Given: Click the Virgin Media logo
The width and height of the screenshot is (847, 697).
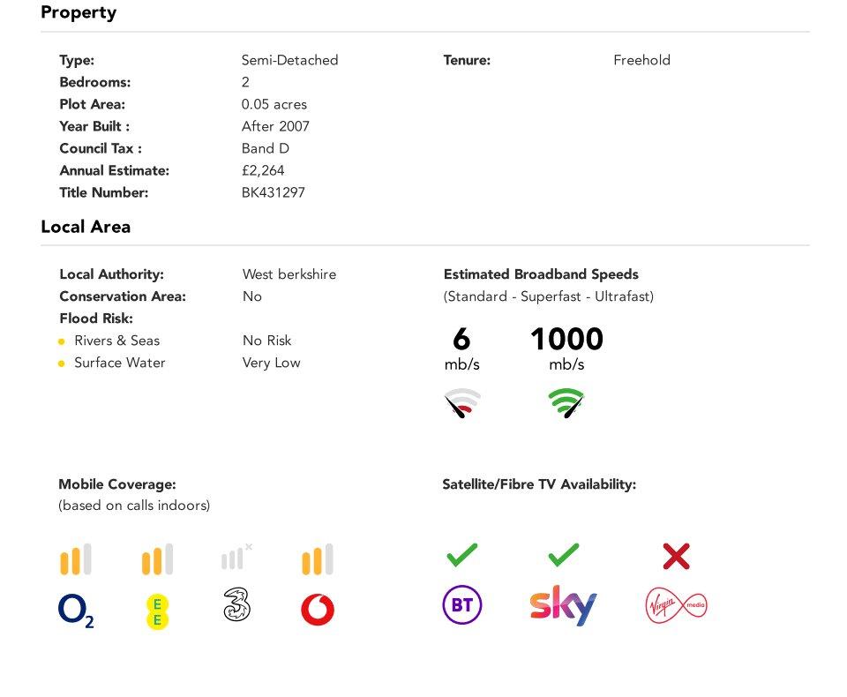Looking at the screenshot, I should pos(677,605).
